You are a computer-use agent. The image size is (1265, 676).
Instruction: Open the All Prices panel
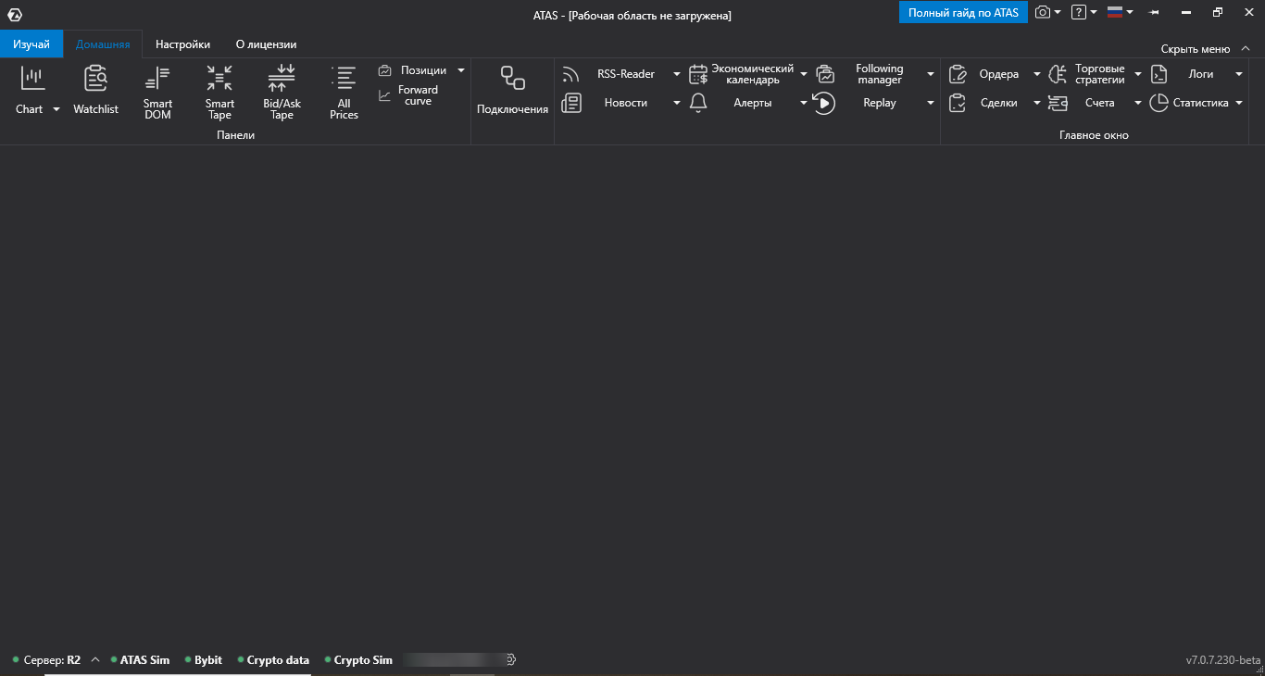coord(344,92)
